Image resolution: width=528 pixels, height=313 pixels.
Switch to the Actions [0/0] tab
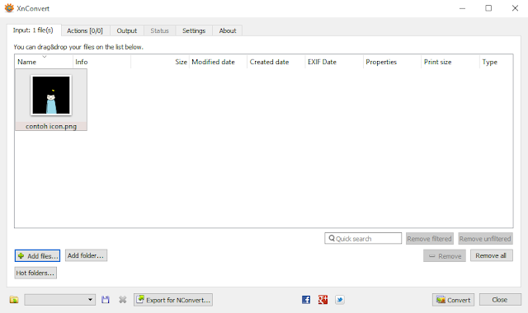click(85, 30)
